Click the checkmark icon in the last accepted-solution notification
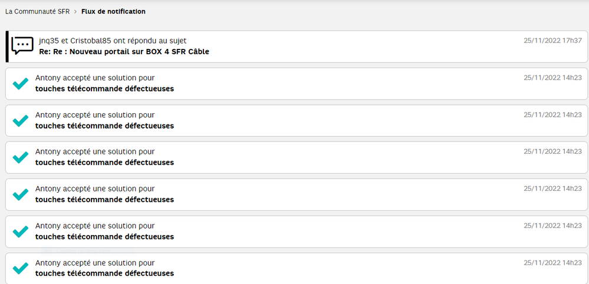589x284 pixels. [x=21, y=268]
